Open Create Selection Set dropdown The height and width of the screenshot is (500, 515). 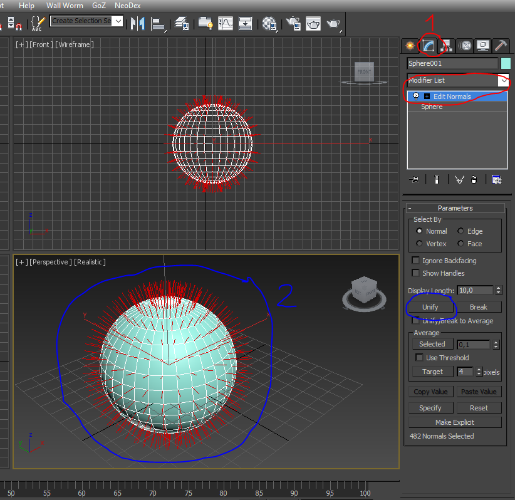pyautogui.click(x=118, y=21)
